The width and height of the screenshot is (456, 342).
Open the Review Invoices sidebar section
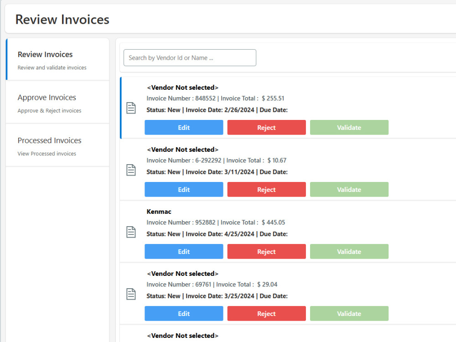(57, 59)
